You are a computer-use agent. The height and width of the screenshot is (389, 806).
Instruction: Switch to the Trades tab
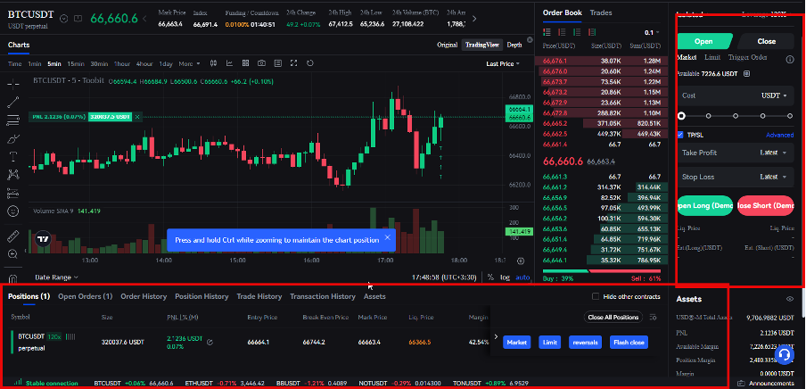601,12
